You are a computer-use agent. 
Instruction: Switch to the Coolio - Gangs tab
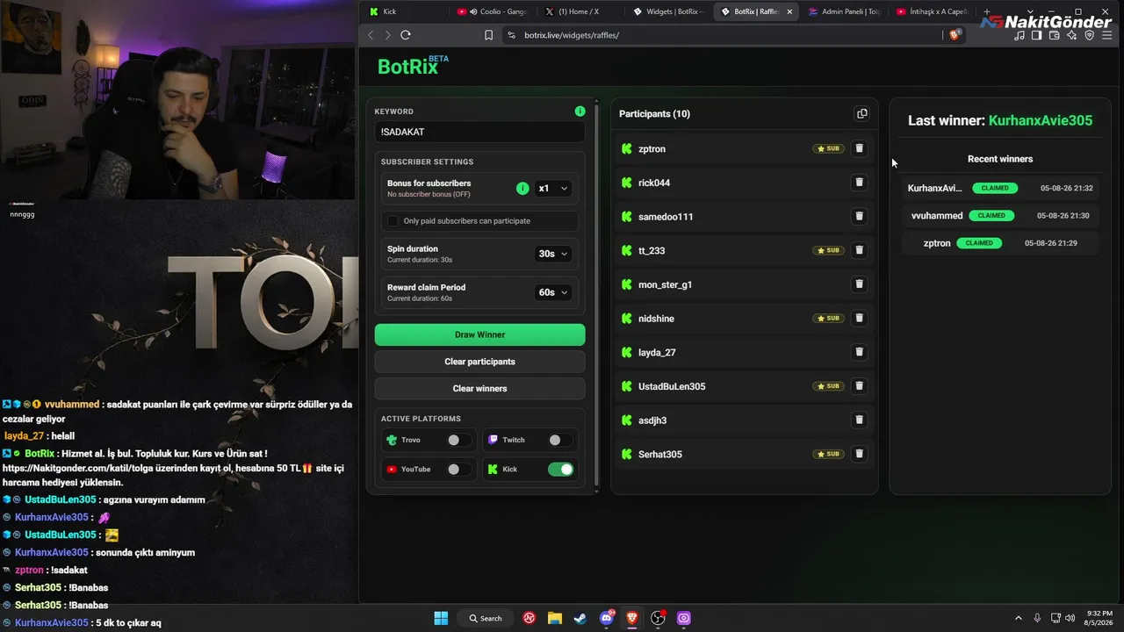click(491, 11)
